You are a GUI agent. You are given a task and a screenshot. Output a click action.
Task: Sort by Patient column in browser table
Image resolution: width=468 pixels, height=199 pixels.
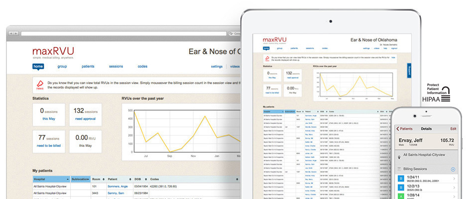119,179
